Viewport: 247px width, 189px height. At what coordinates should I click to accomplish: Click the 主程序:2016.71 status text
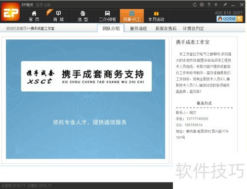pyautogui.click(x=13, y=186)
